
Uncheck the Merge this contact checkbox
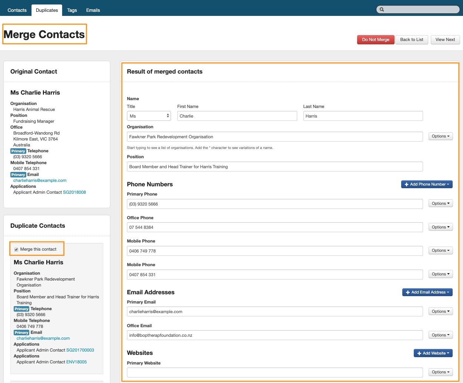[16, 250]
